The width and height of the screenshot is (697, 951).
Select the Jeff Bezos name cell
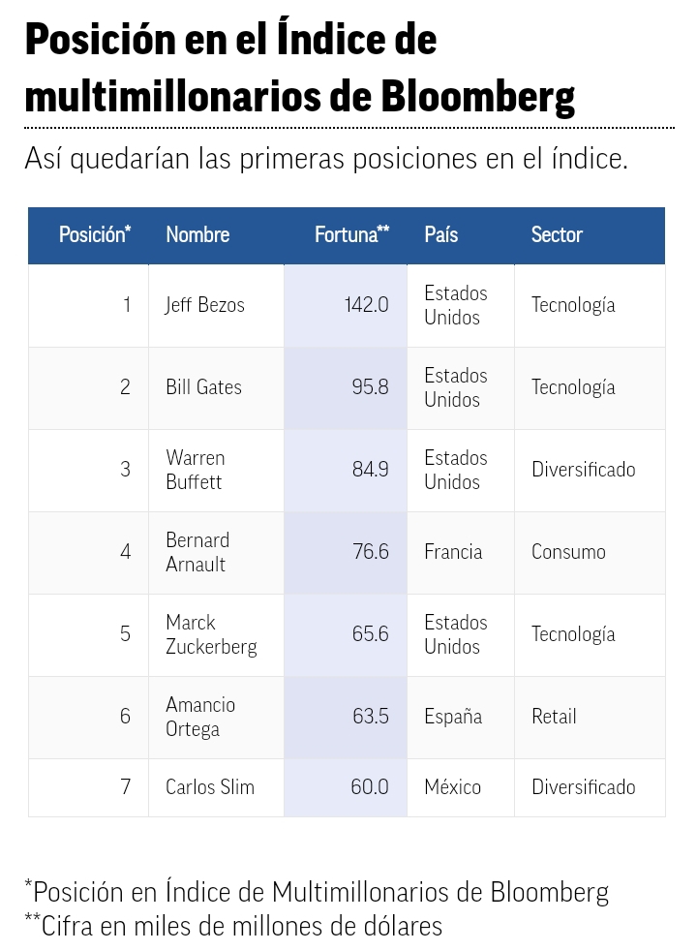point(205,305)
